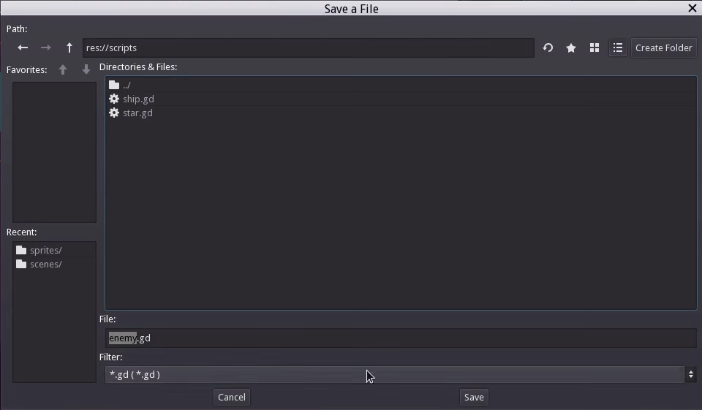Click the gear icon beside star.gd
Screen dimensions: 702x410
pos(114,113)
